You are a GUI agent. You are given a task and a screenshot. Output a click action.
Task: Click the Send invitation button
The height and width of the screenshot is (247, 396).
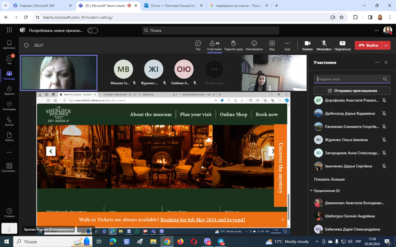coord(352,91)
